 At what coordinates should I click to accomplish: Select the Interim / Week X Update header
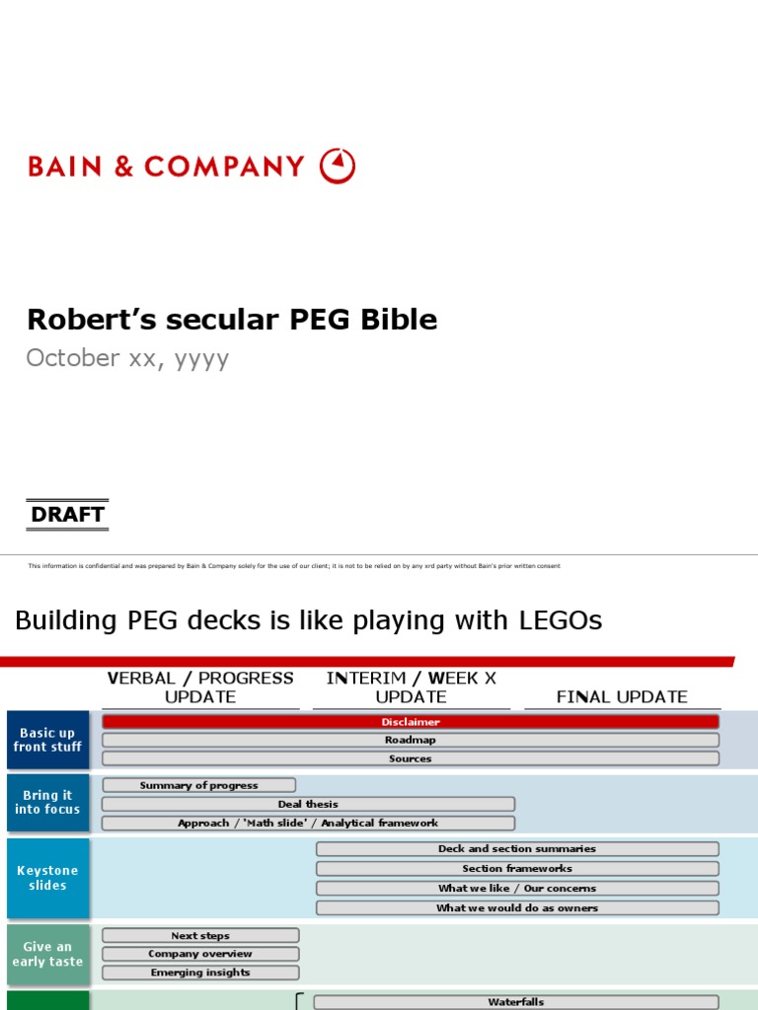(411, 687)
